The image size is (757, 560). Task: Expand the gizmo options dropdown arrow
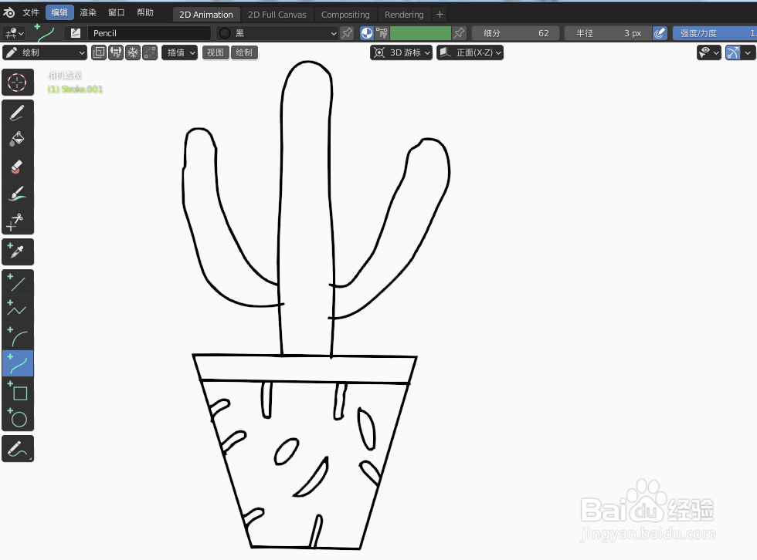749,52
